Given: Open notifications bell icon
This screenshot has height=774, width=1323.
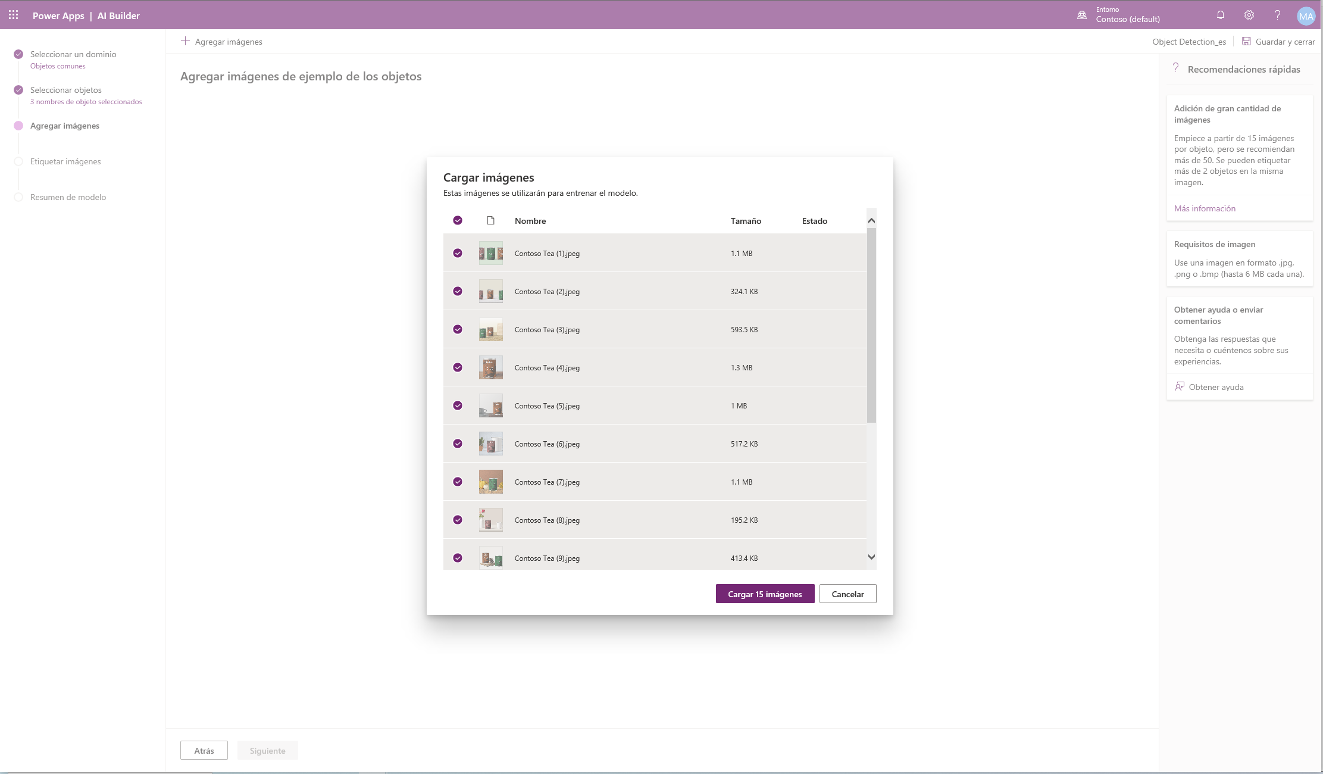Looking at the screenshot, I should click(x=1220, y=15).
